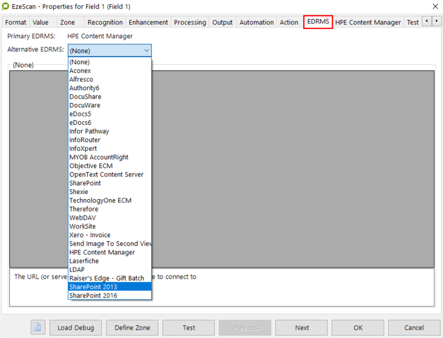The width and height of the screenshot is (443, 338).
Task: Go to the Enhancement tab
Action: 148,22
